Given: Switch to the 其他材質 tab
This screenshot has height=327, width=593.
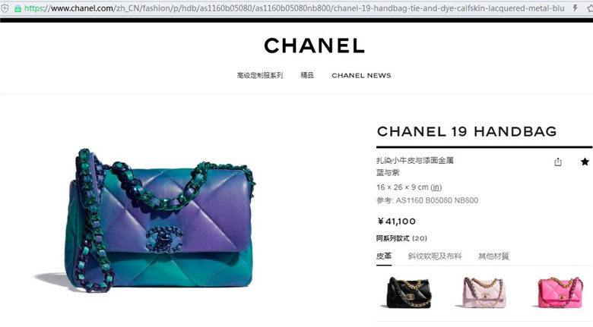Looking at the screenshot, I should [x=493, y=256].
